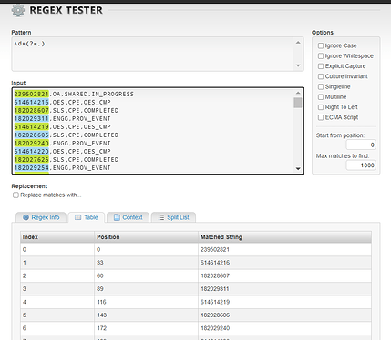Screen dimensions: 391x340
Task: Tick the ECMA Script checkbox
Action: [x=321, y=117]
